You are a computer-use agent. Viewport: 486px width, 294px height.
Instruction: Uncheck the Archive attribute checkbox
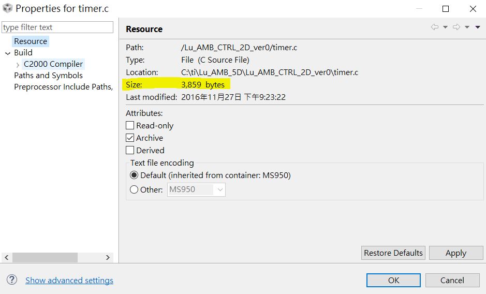130,138
